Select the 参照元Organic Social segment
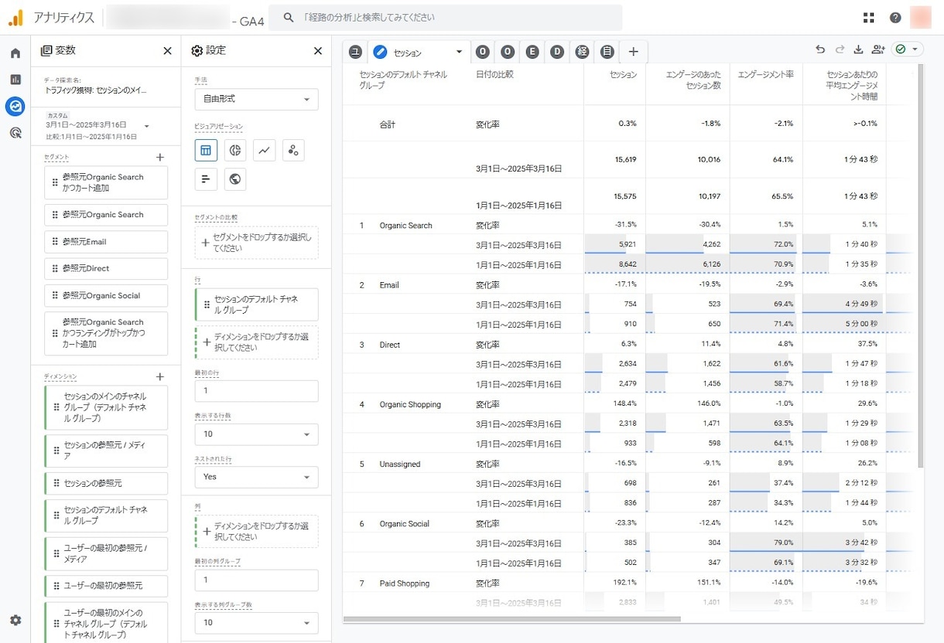Screen dimensions: 944x643 (x=106, y=295)
